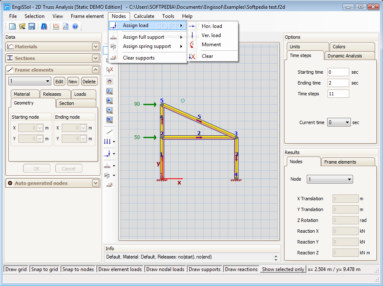Click the page with magnifier toolbar icon

click(65, 26)
